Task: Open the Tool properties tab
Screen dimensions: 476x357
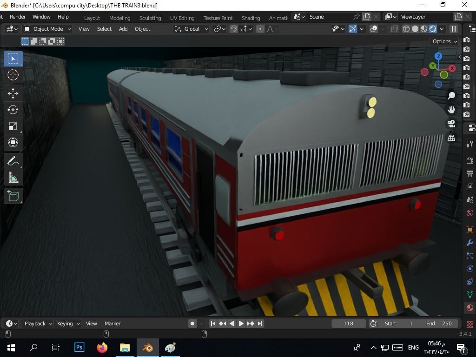Action: [470, 144]
